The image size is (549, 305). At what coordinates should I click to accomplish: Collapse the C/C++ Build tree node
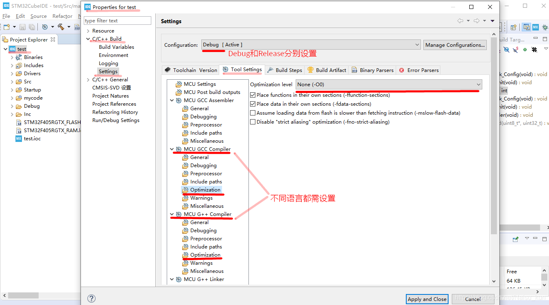coord(88,39)
